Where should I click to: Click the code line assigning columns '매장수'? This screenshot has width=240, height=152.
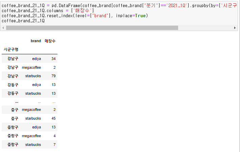click(x=48, y=11)
